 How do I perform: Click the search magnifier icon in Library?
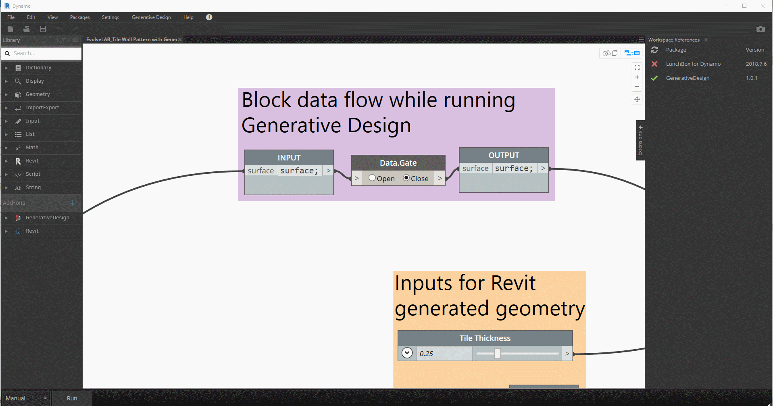tap(7, 53)
